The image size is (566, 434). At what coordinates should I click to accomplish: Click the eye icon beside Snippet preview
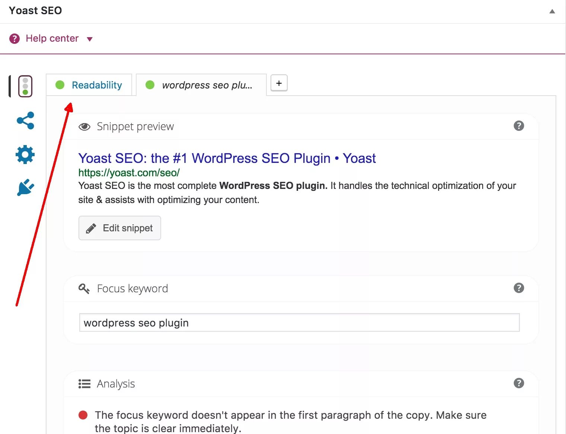[84, 127]
